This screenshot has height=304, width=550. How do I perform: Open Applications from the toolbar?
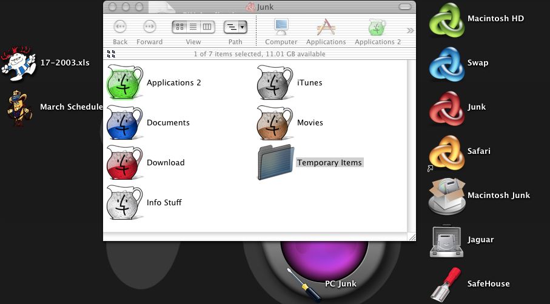[326, 27]
